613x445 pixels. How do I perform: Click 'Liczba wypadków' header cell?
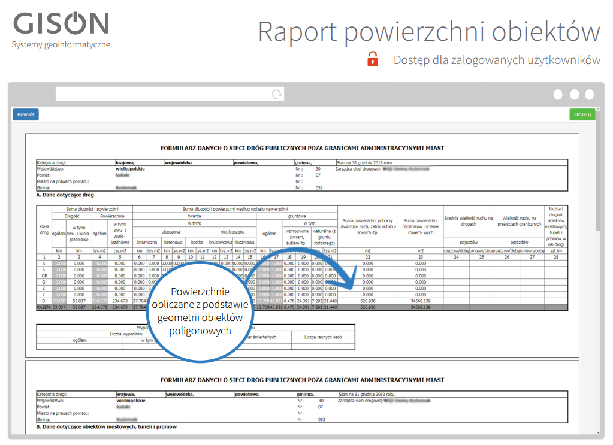[126, 334]
